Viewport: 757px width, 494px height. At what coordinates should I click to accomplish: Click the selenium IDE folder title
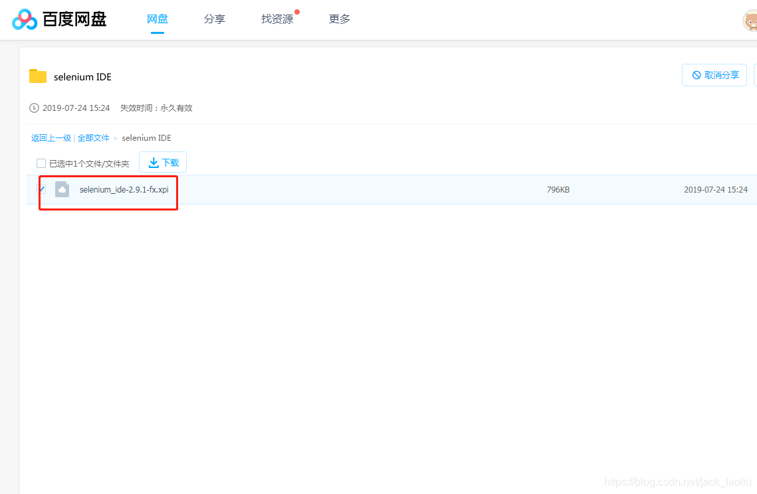pyautogui.click(x=82, y=77)
